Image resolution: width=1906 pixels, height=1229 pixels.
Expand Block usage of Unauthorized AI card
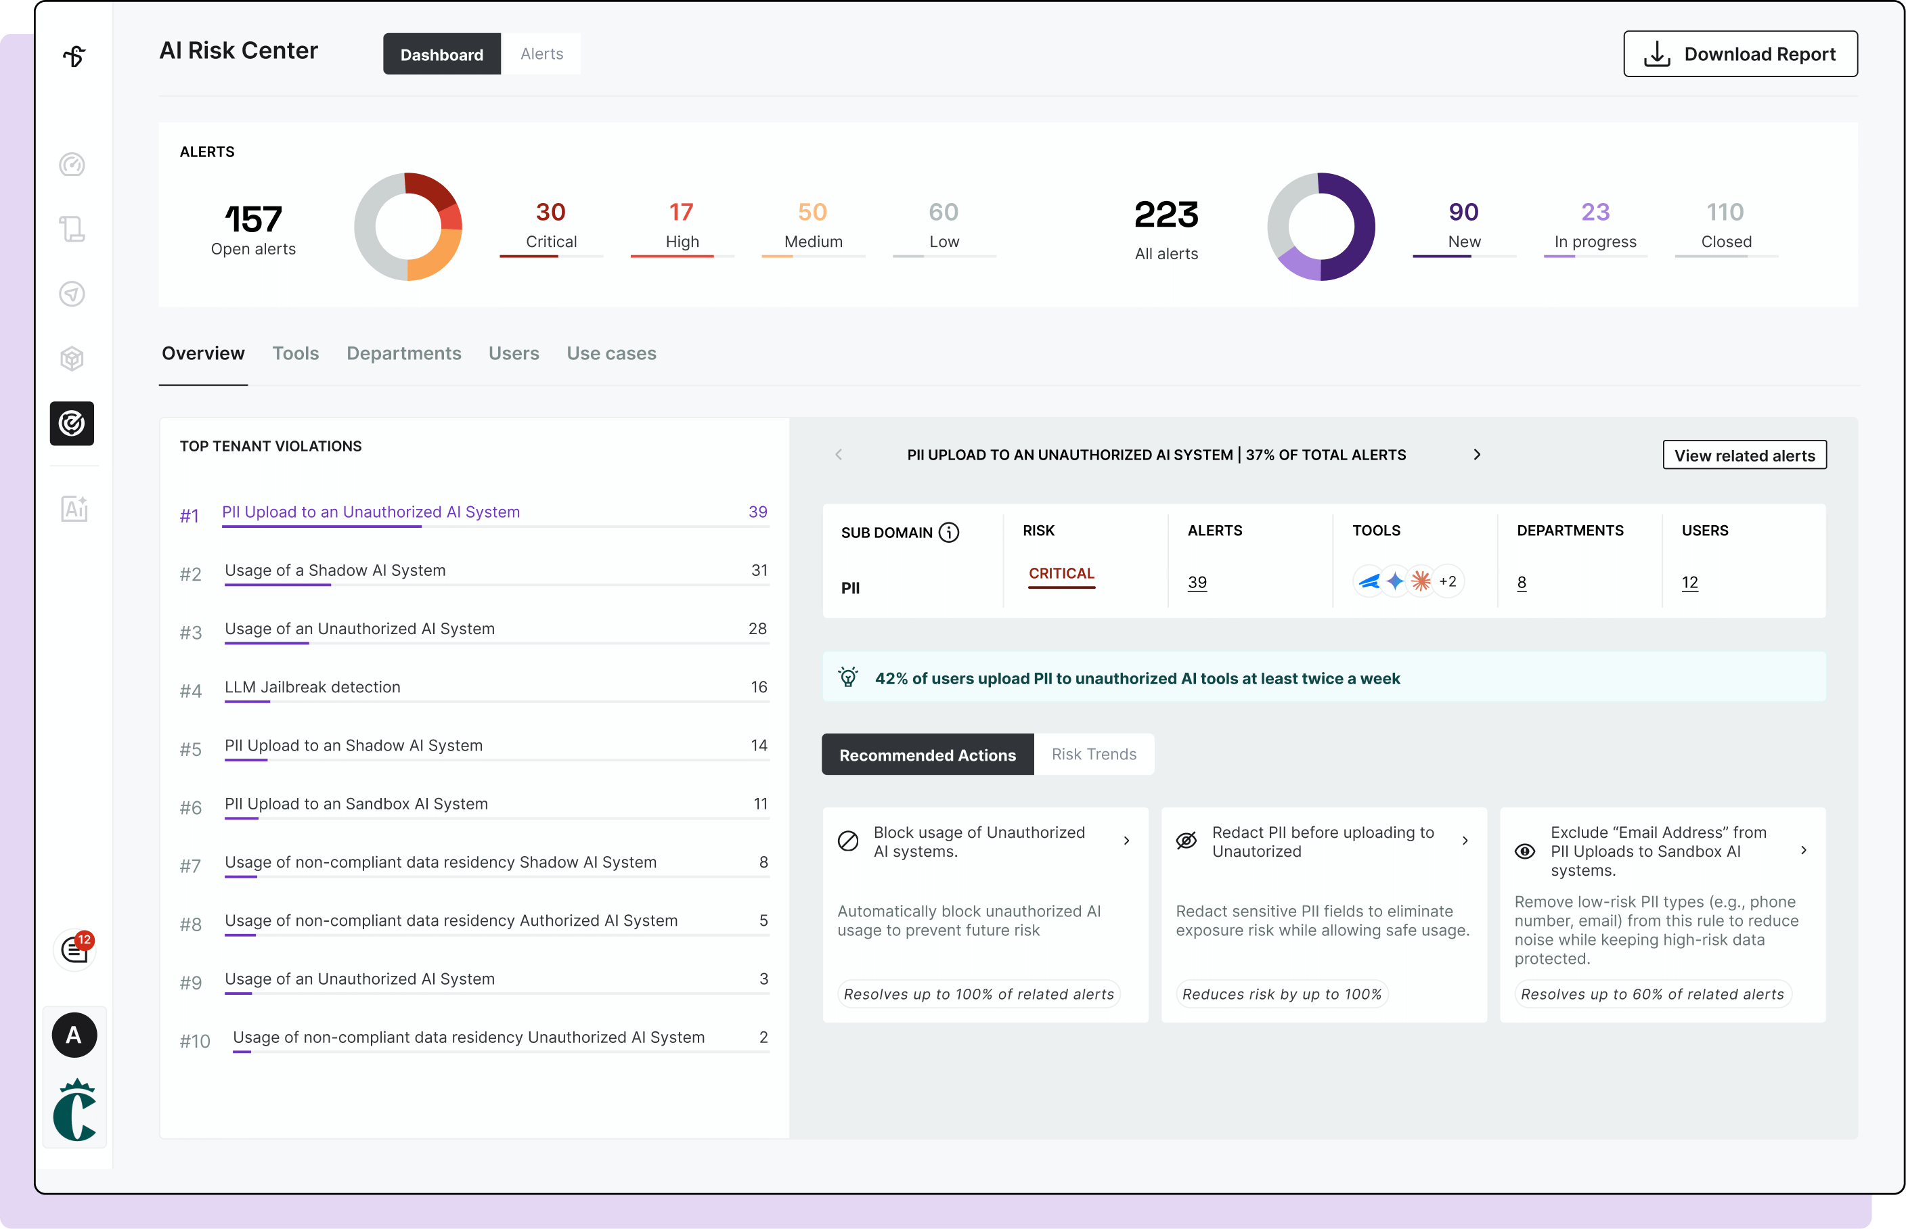1126,841
